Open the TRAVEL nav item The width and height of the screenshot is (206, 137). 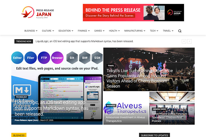(167, 31)
